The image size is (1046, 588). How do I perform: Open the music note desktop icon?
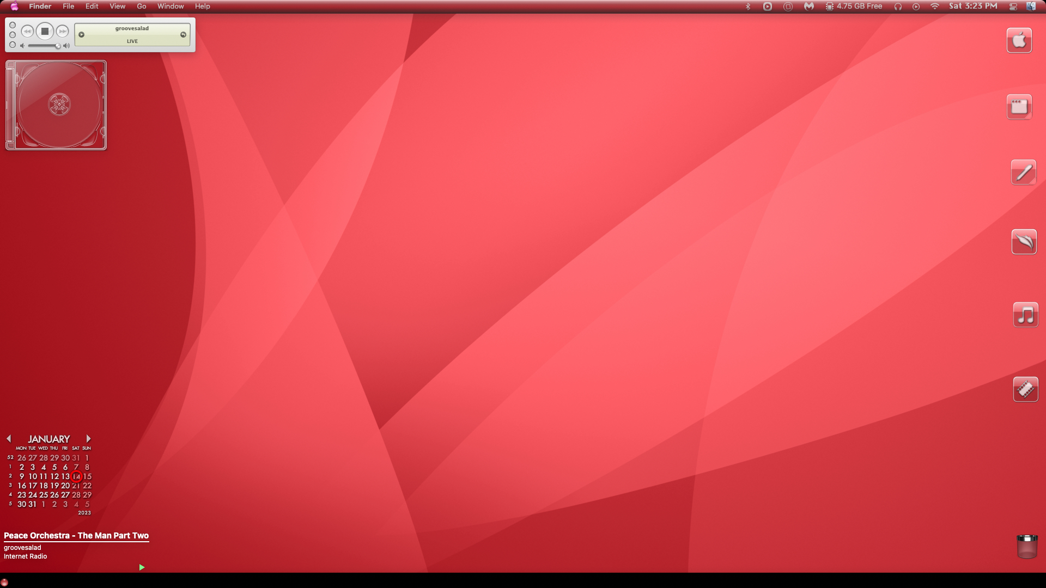pos(1025,315)
